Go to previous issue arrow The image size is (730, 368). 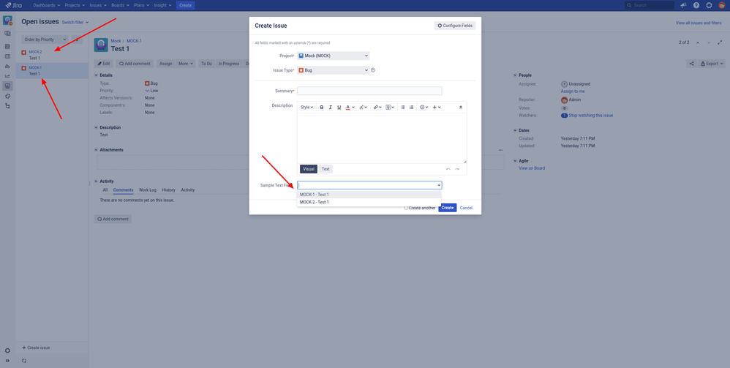tap(697, 42)
